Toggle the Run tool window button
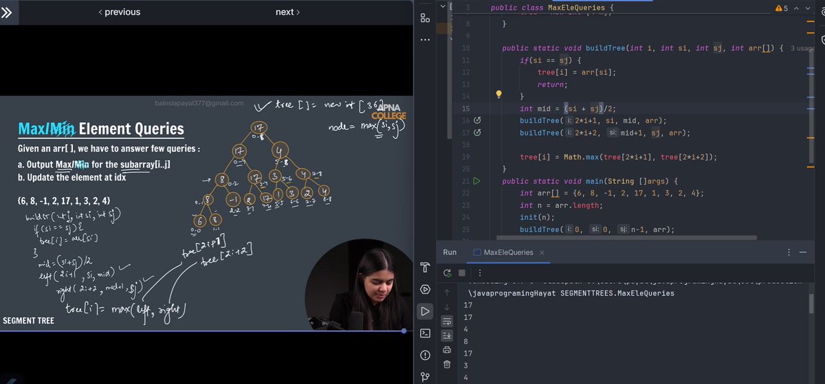 click(x=425, y=311)
